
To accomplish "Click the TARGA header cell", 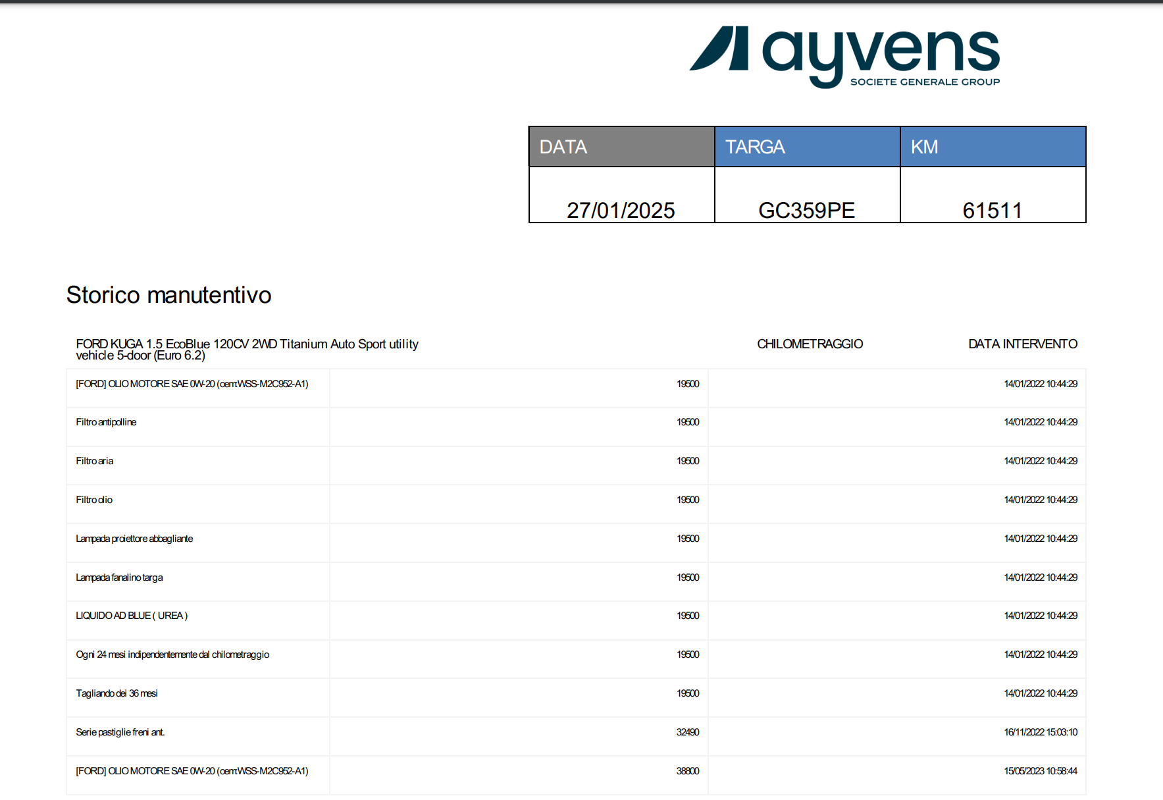I will (x=808, y=147).
